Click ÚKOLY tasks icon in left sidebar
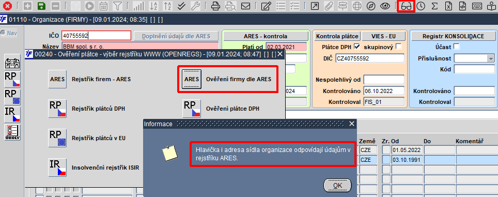The height and width of the screenshot is (197, 498). point(12,132)
